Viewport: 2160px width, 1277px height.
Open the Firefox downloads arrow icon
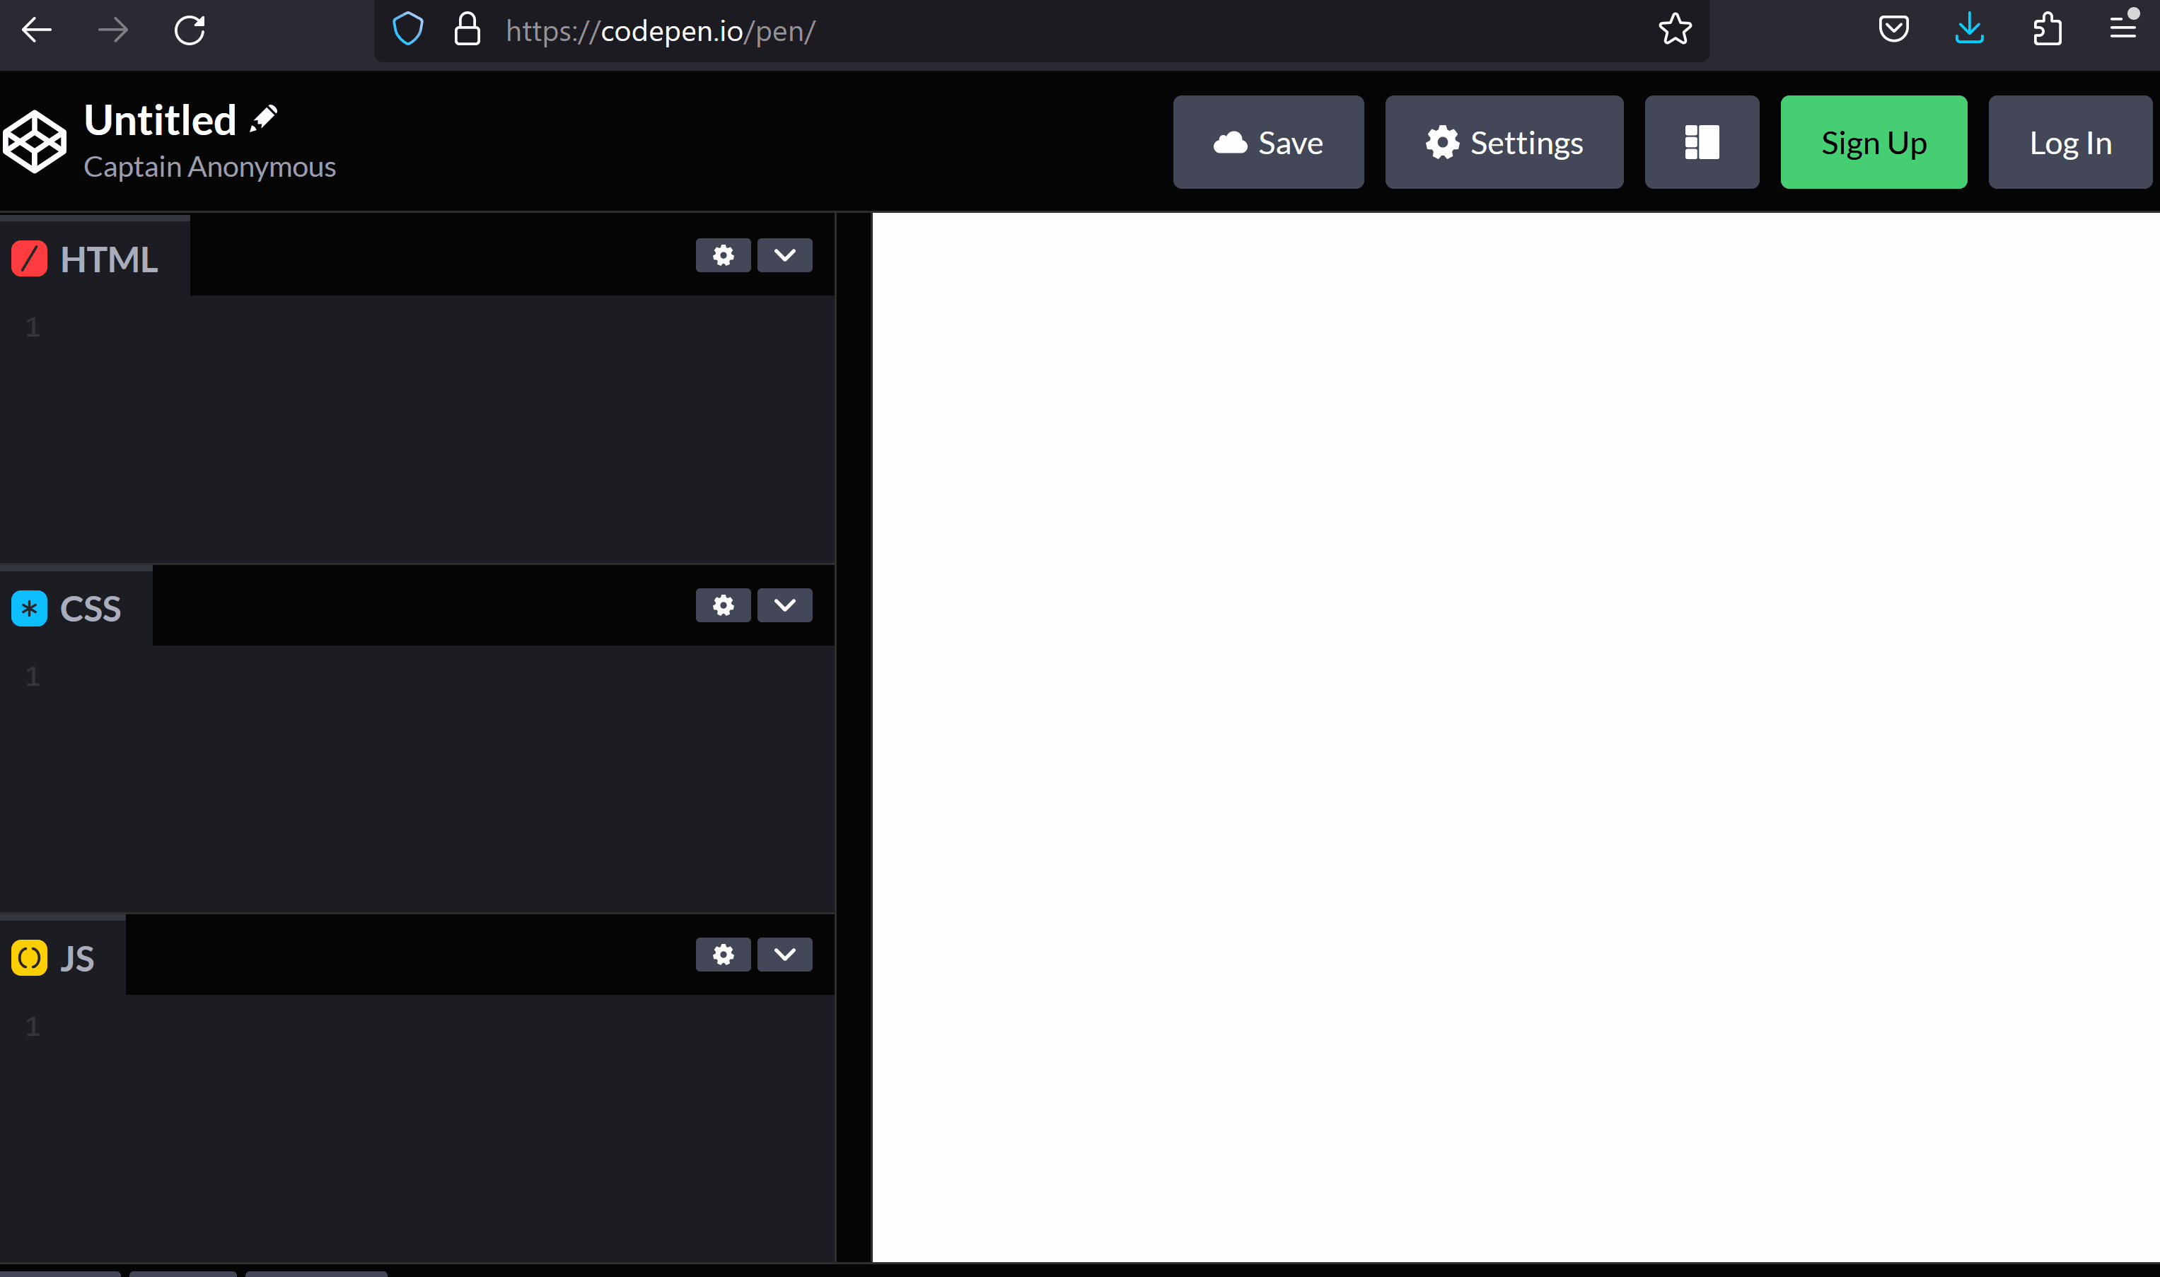pyautogui.click(x=1969, y=30)
